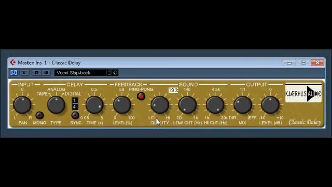
Task: Click the delay TYPE selector knob
Action: [56, 105]
